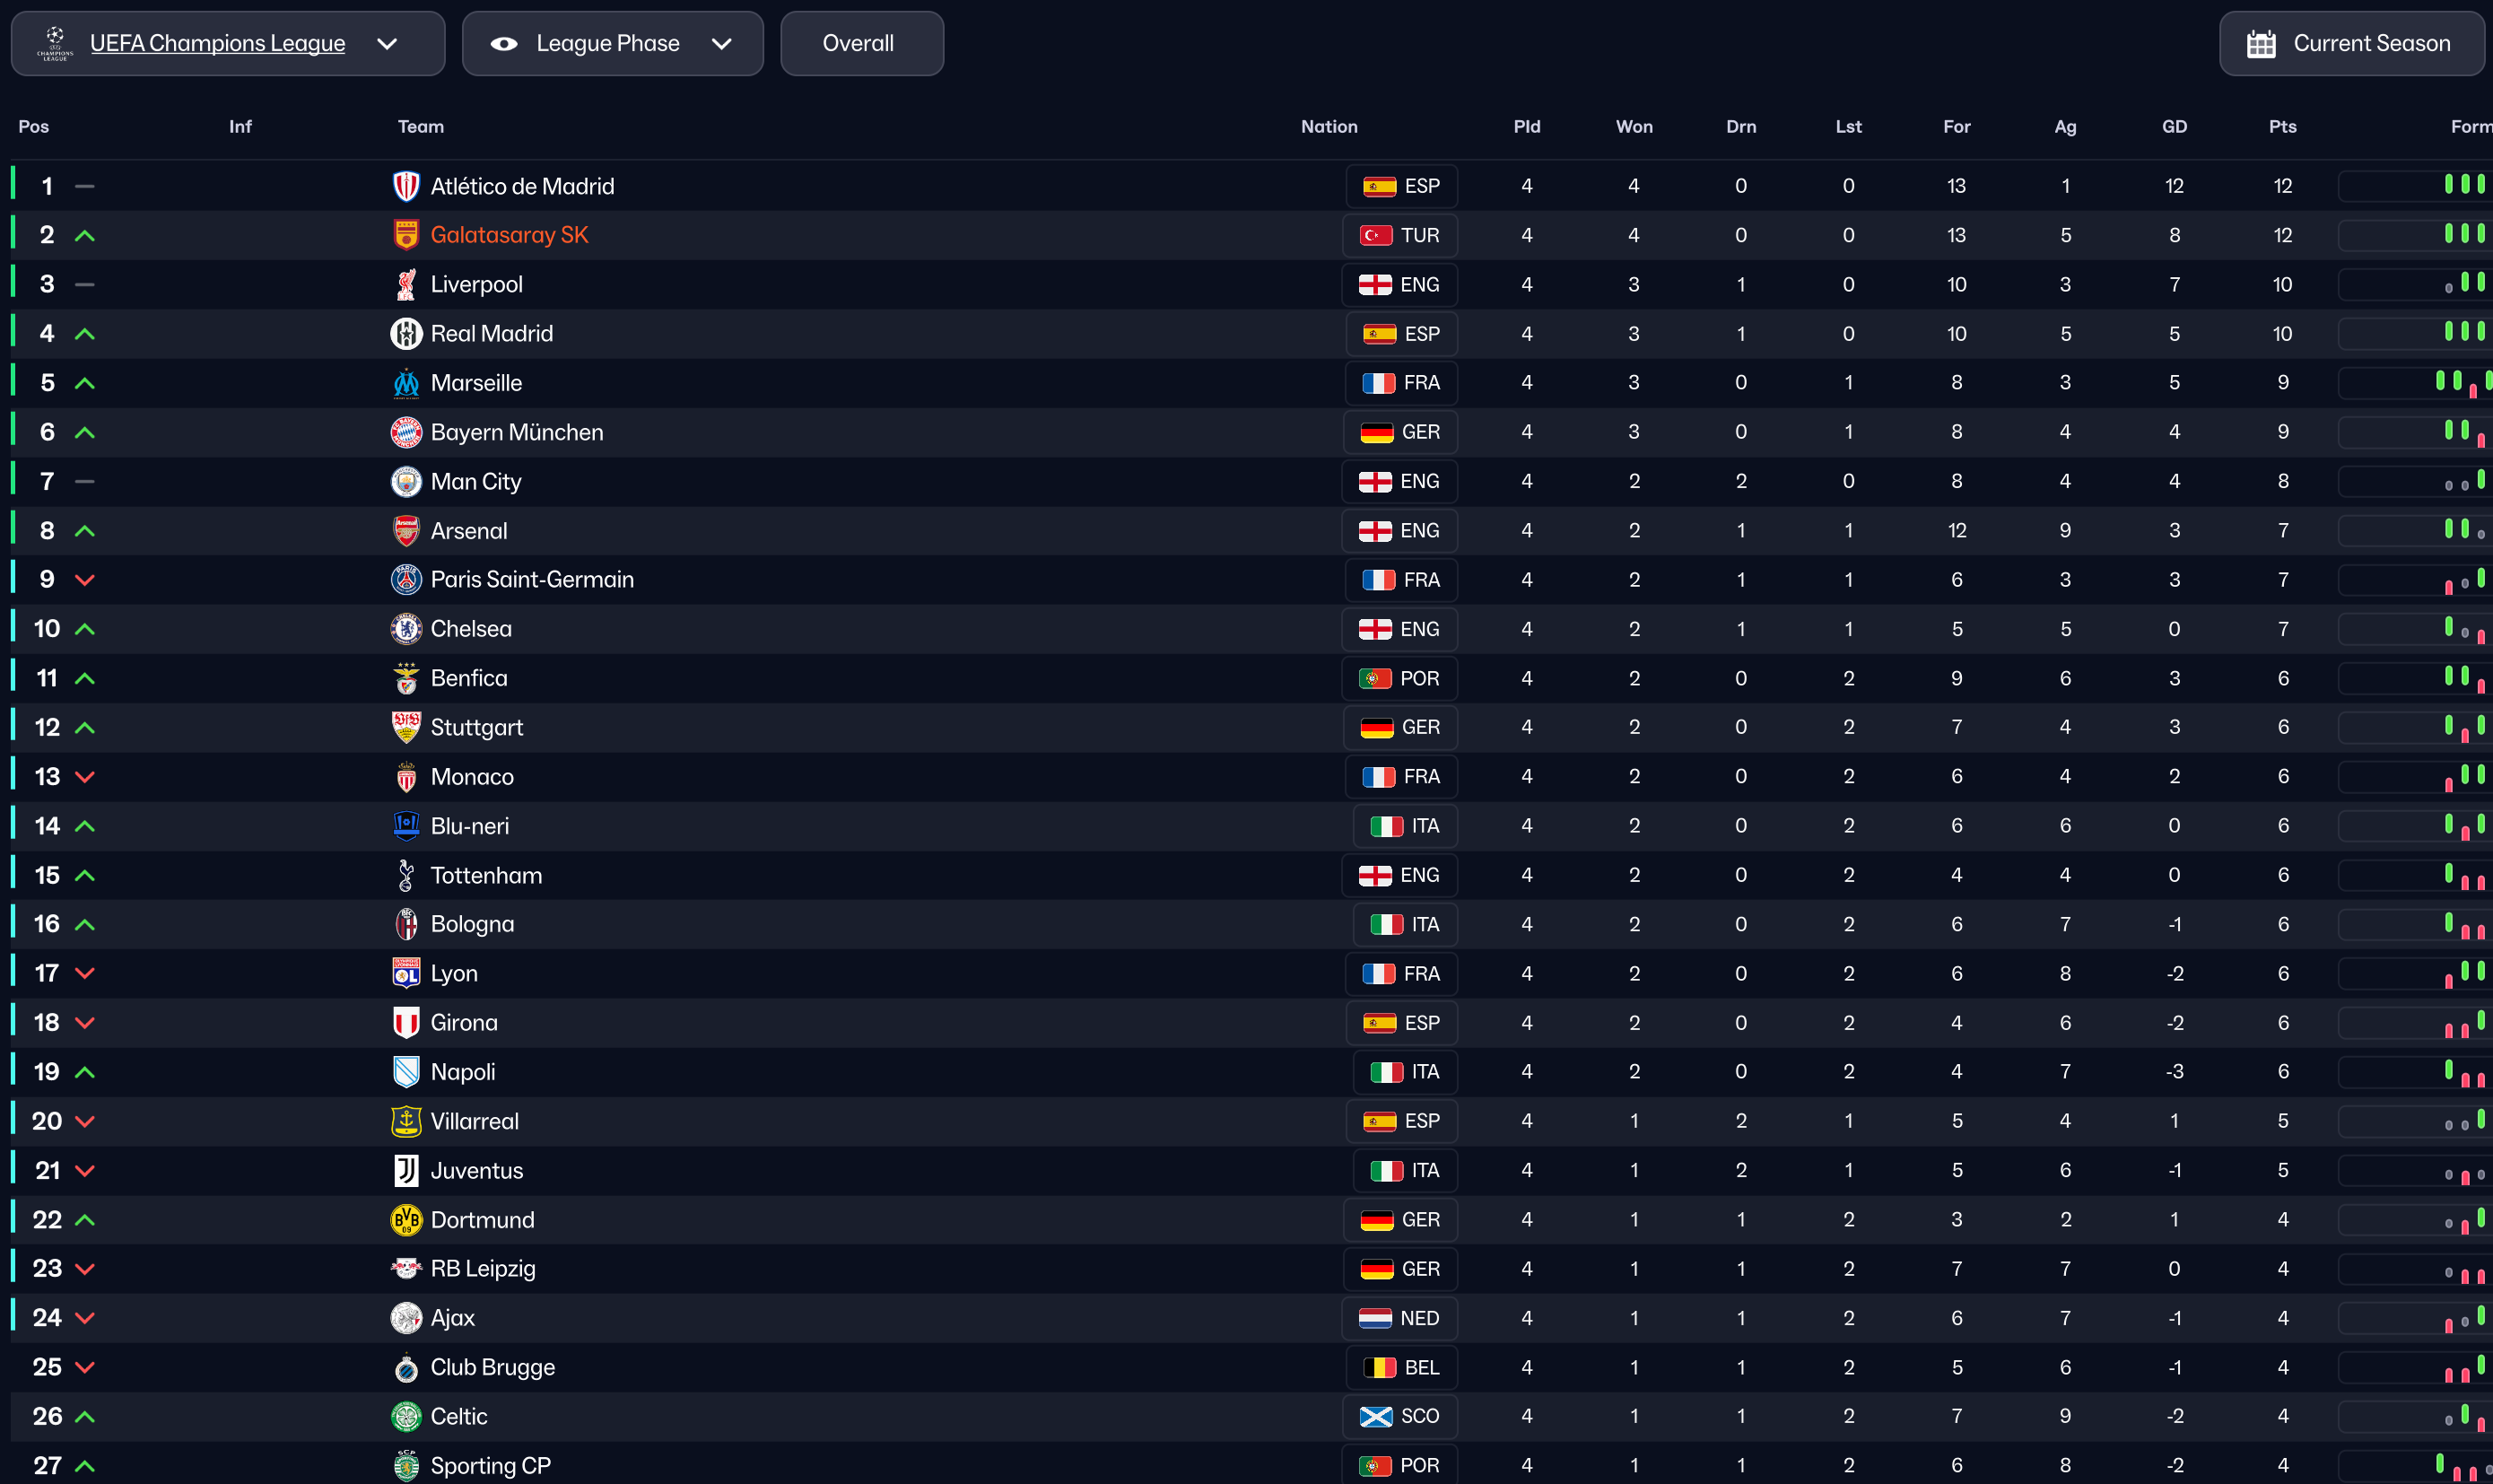The image size is (2493, 1484).
Task: Click the calendar icon in Current Season
Action: [2260, 44]
